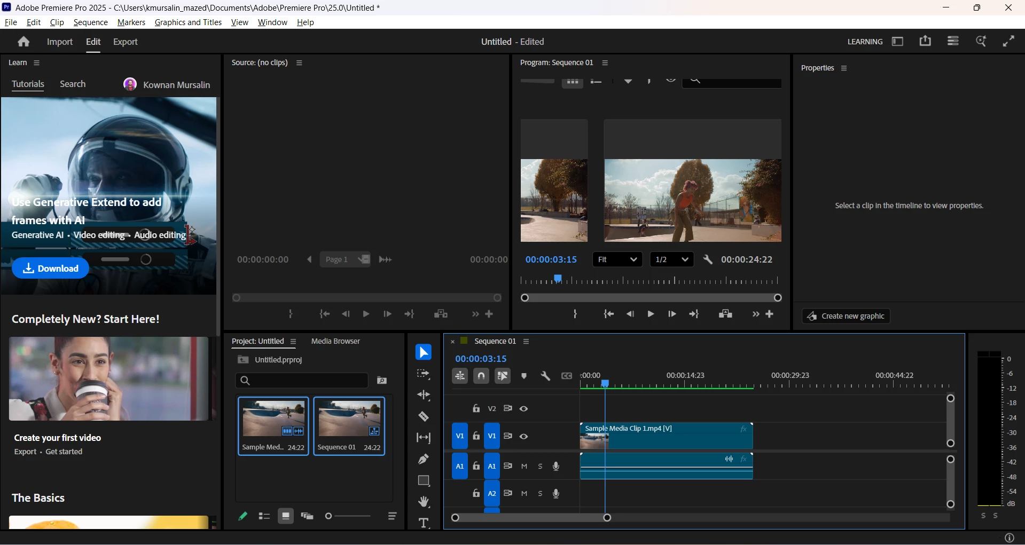Click the Program Monitor playhead marker

coord(558,279)
